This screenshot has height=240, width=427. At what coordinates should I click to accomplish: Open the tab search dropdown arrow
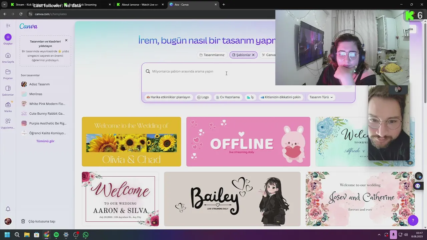tap(4, 4)
